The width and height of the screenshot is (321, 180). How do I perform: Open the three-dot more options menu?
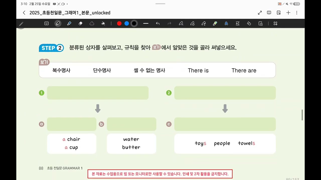coord(297,13)
